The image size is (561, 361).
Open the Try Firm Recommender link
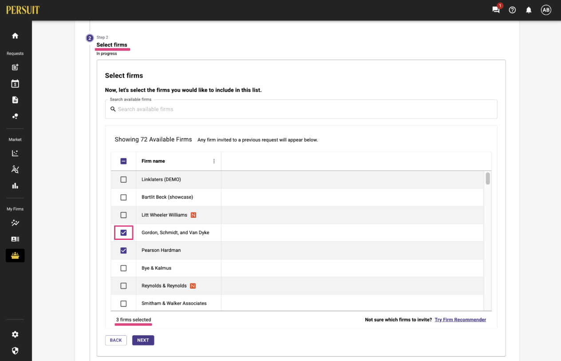click(x=460, y=320)
